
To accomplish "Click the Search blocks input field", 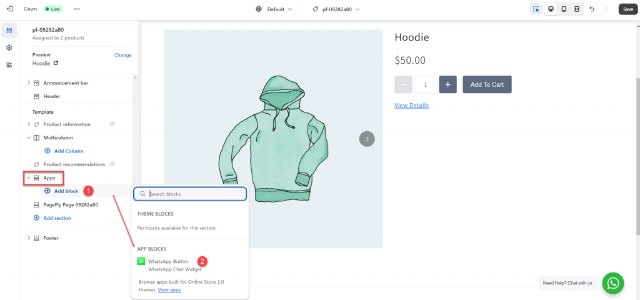I will [194, 194].
